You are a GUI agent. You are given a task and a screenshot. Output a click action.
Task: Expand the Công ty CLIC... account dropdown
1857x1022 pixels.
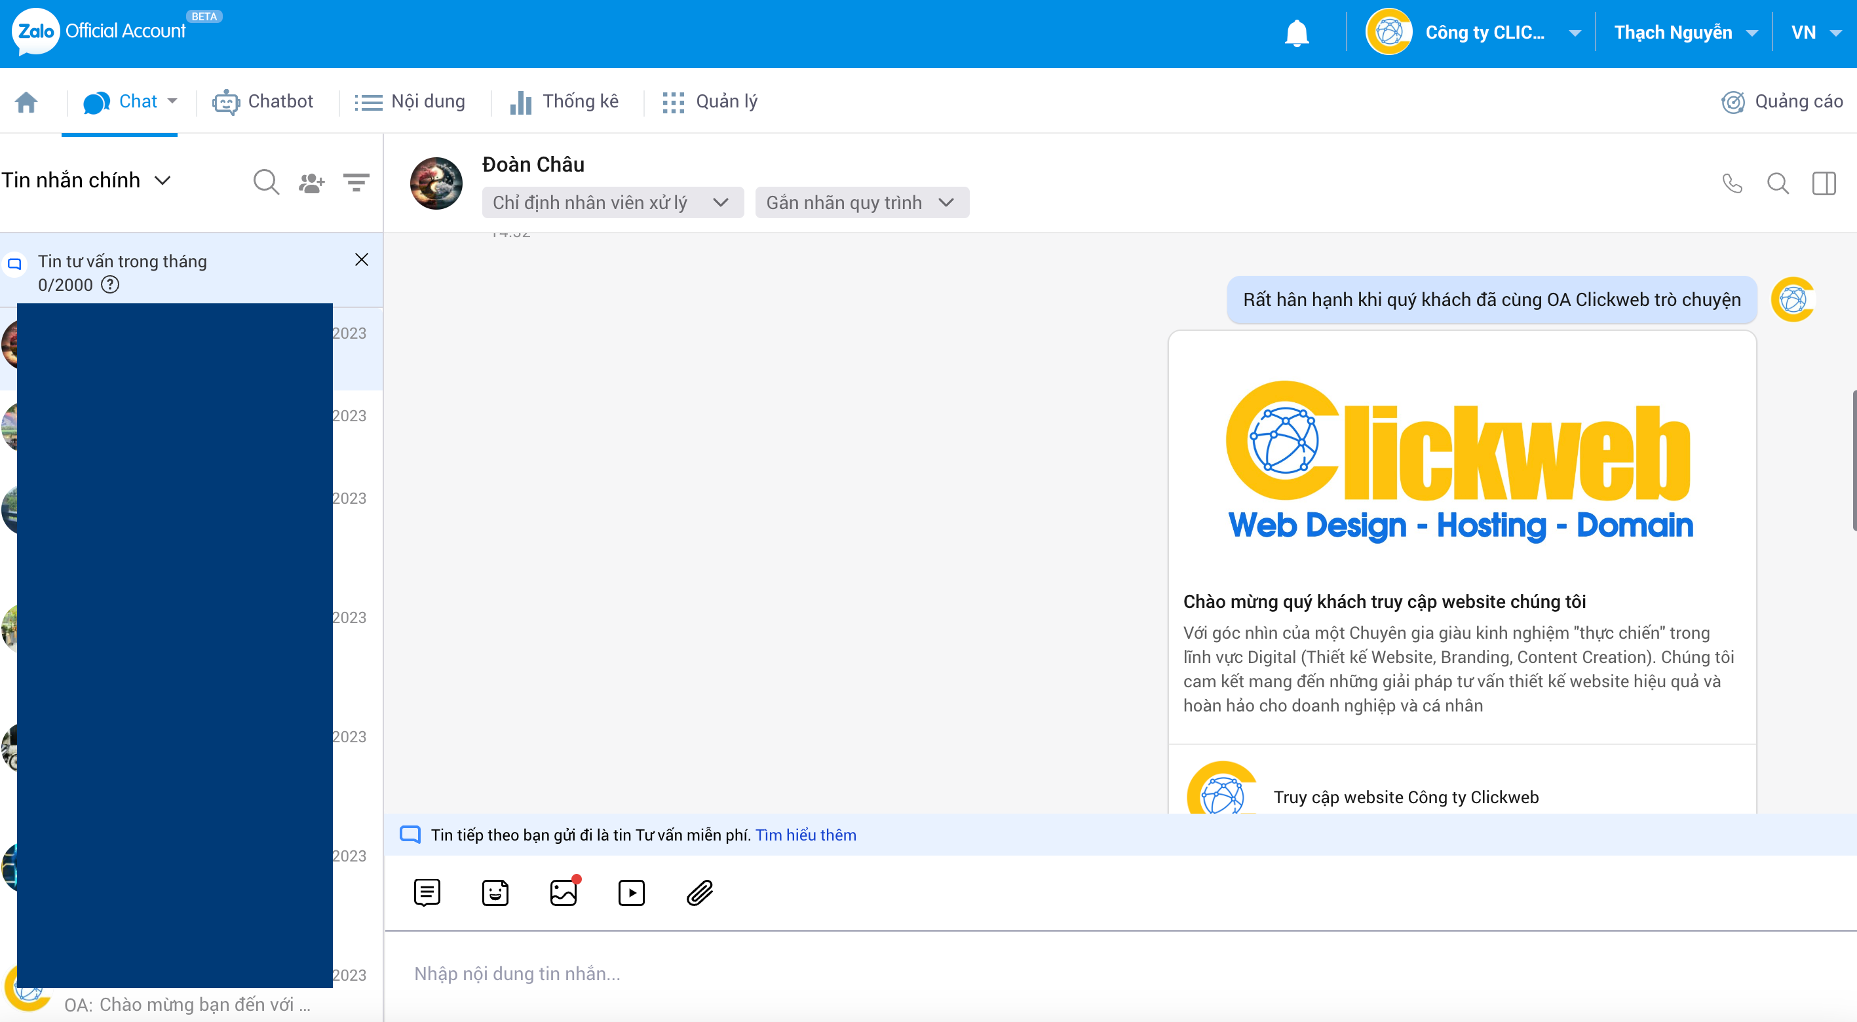(x=1575, y=33)
